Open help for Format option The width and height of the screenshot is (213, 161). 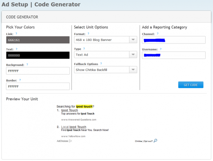[88, 34]
